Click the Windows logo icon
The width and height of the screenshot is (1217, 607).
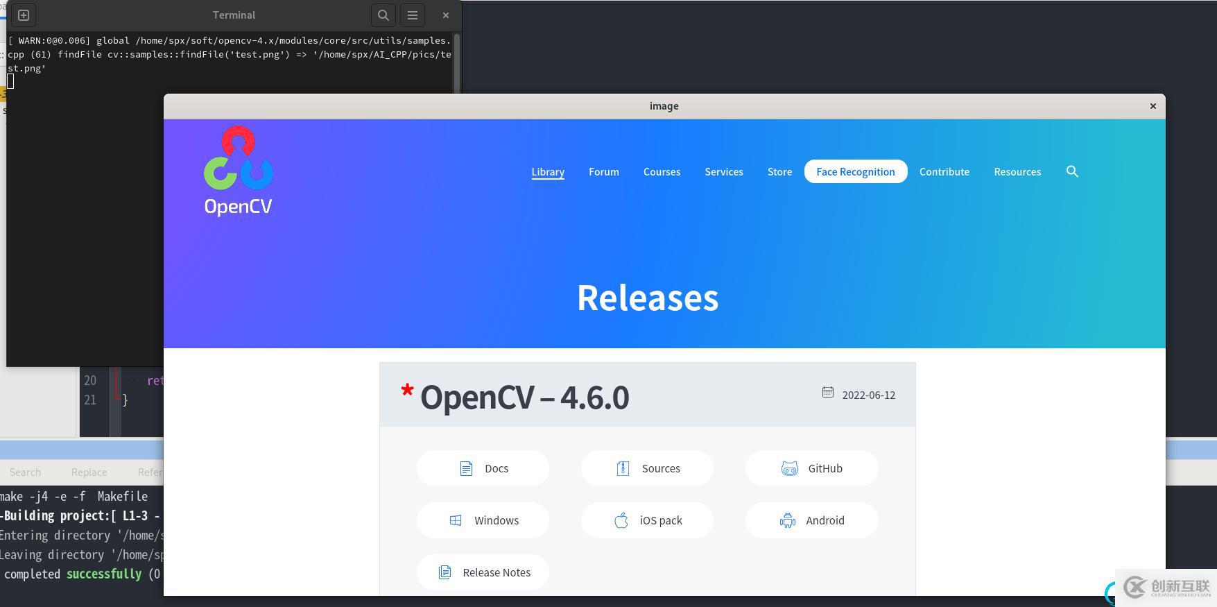tap(456, 520)
